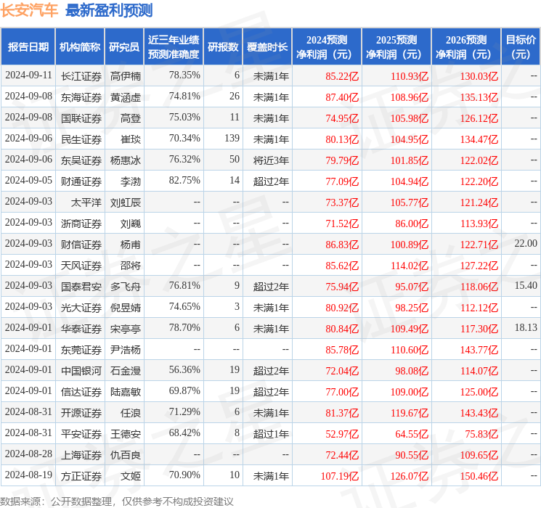Click the target price 18.13
This screenshot has width=541, height=508.
click(x=526, y=327)
